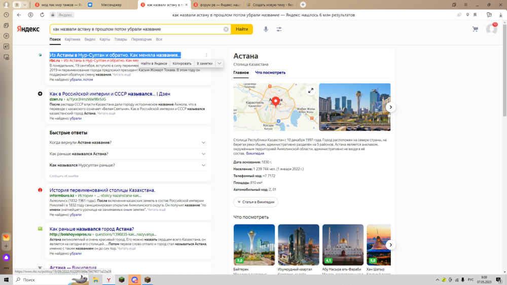Viewport: 507px width, 285px height.
Task: Open a new tab with plus button
Action: 303,5
